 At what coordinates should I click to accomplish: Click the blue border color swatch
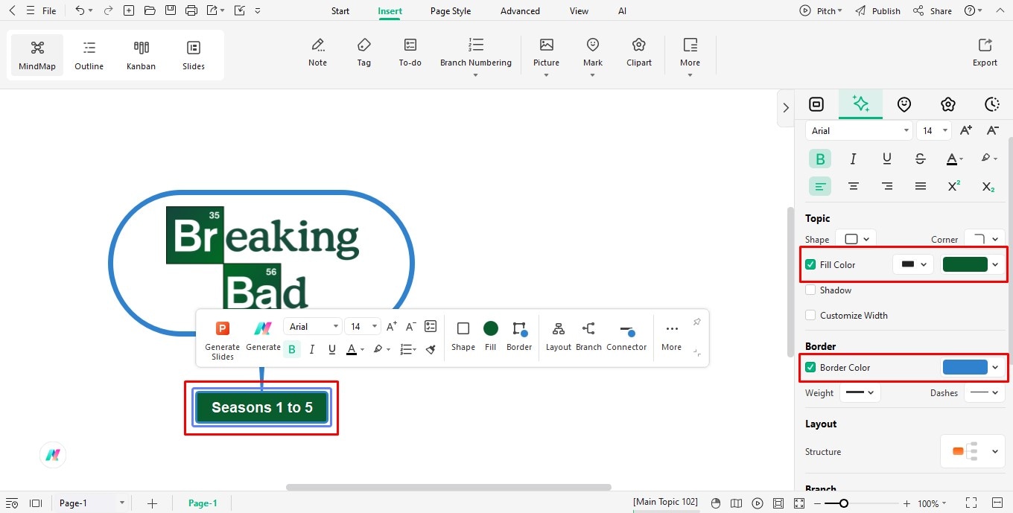point(965,367)
